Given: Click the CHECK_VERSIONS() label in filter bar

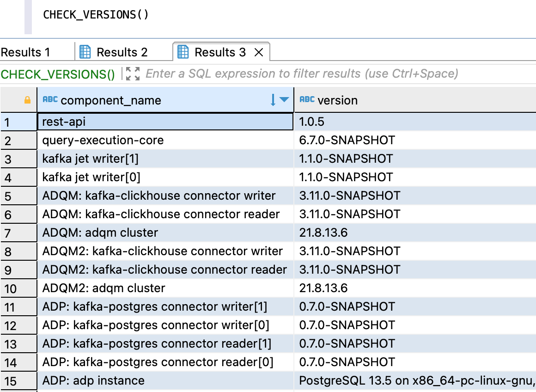Looking at the screenshot, I should [x=58, y=74].
